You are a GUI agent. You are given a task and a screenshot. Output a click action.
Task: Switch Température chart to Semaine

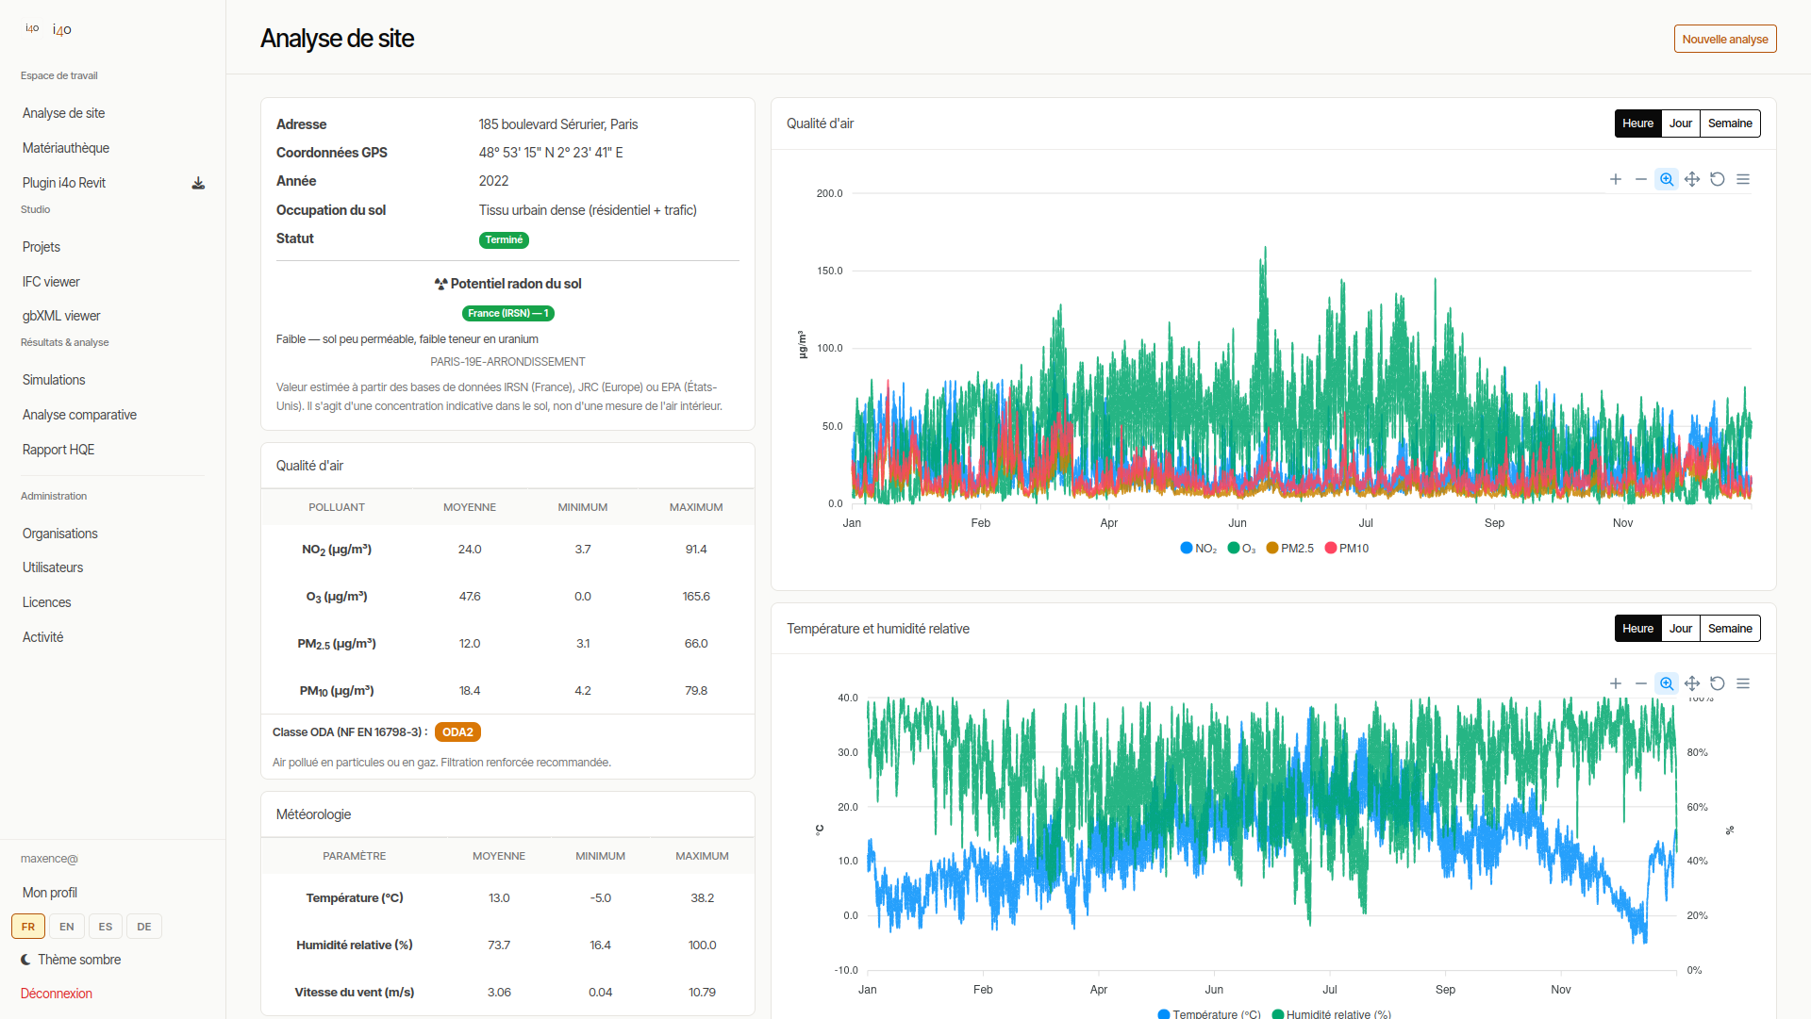(1730, 629)
